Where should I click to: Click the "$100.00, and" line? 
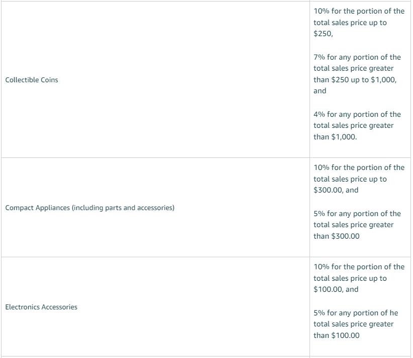[x=336, y=289]
